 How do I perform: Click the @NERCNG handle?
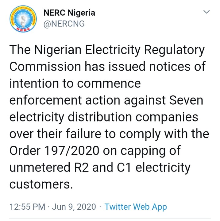(x=64, y=24)
